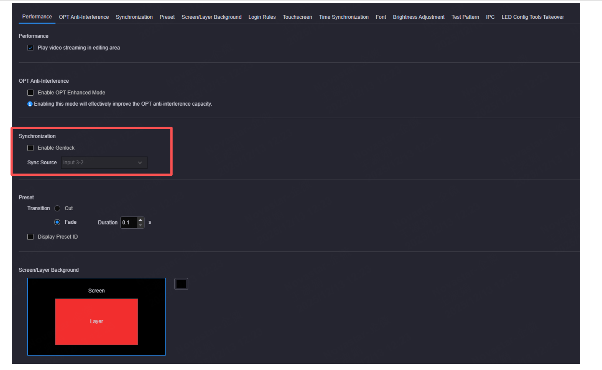Decrease Duration with the down arrow
Image resolution: width=602 pixels, height=370 pixels.
click(x=140, y=225)
